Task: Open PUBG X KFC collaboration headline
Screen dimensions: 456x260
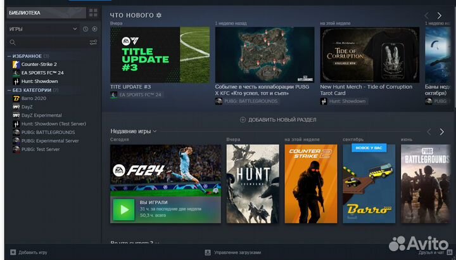Action: pyautogui.click(x=262, y=90)
